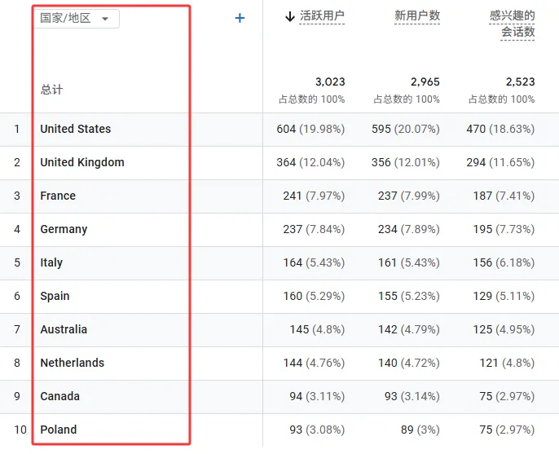559x454 pixels.
Task: Click France new users 237 (7.99%)
Action: tap(409, 196)
